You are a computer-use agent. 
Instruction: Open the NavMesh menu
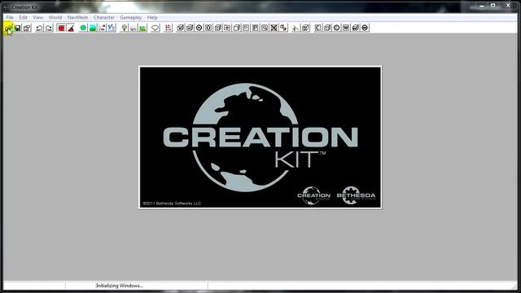[x=77, y=17]
